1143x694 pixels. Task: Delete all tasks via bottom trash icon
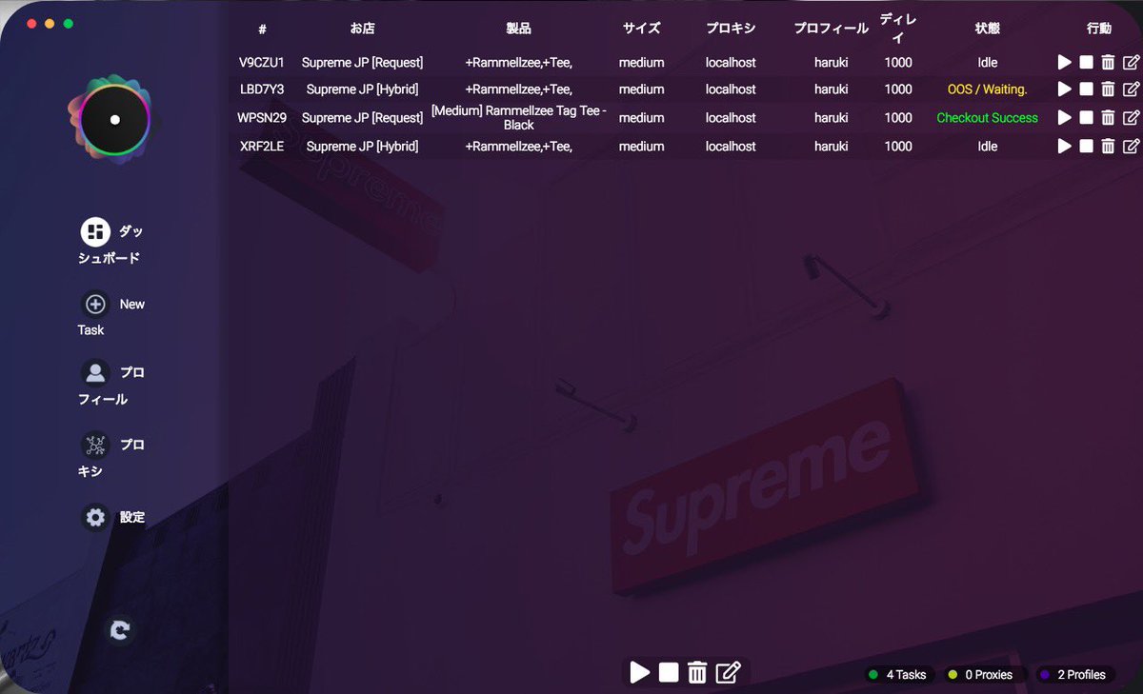(x=697, y=673)
